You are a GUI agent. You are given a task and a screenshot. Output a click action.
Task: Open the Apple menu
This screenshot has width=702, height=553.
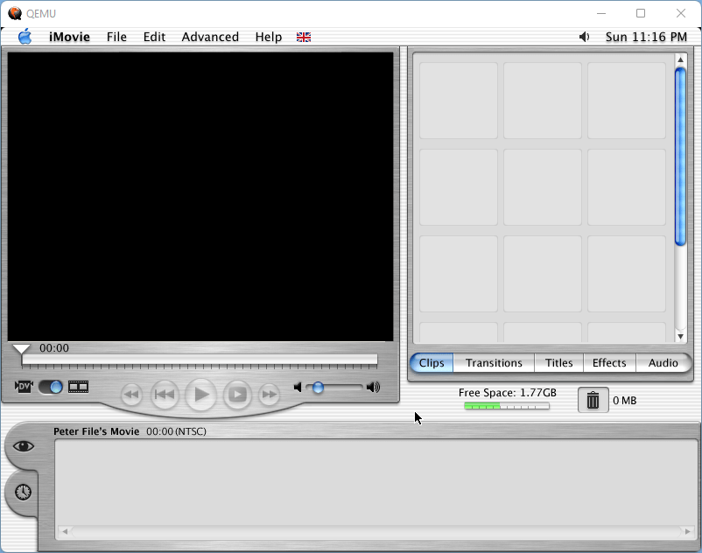click(x=25, y=37)
